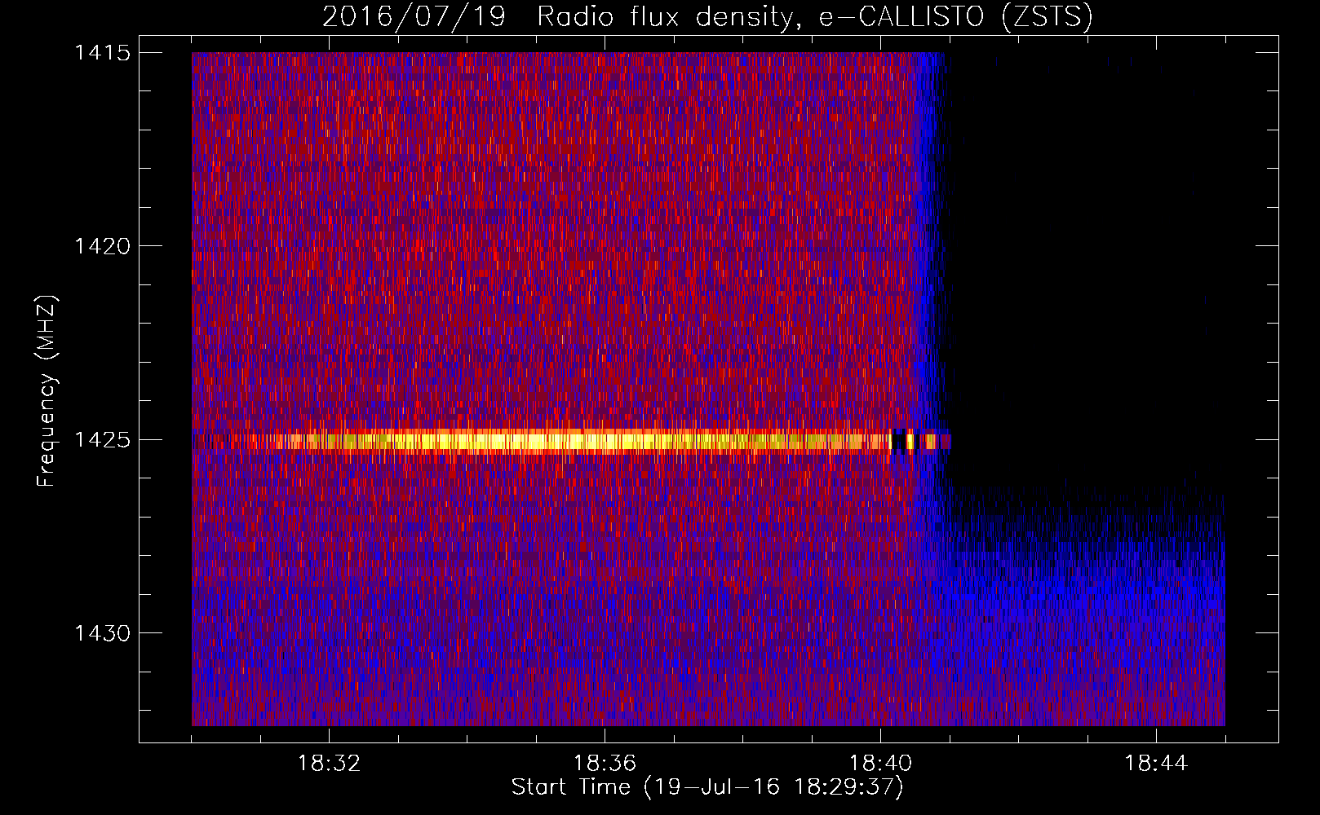This screenshot has width=1320, height=815.
Task: Select the 1425 frequency axis label
Action: point(103,440)
